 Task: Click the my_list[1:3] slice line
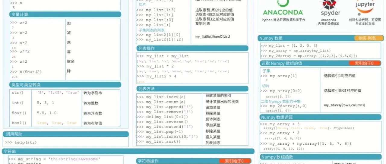pyautogui.click(x=156, y=10)
